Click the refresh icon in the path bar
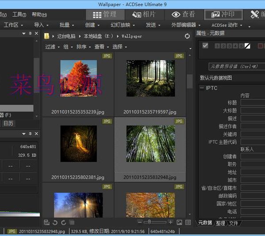 187,36
